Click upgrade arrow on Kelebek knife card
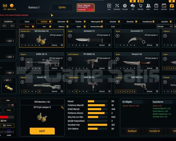This screenshot has height=141, width=176. [70, 36]
